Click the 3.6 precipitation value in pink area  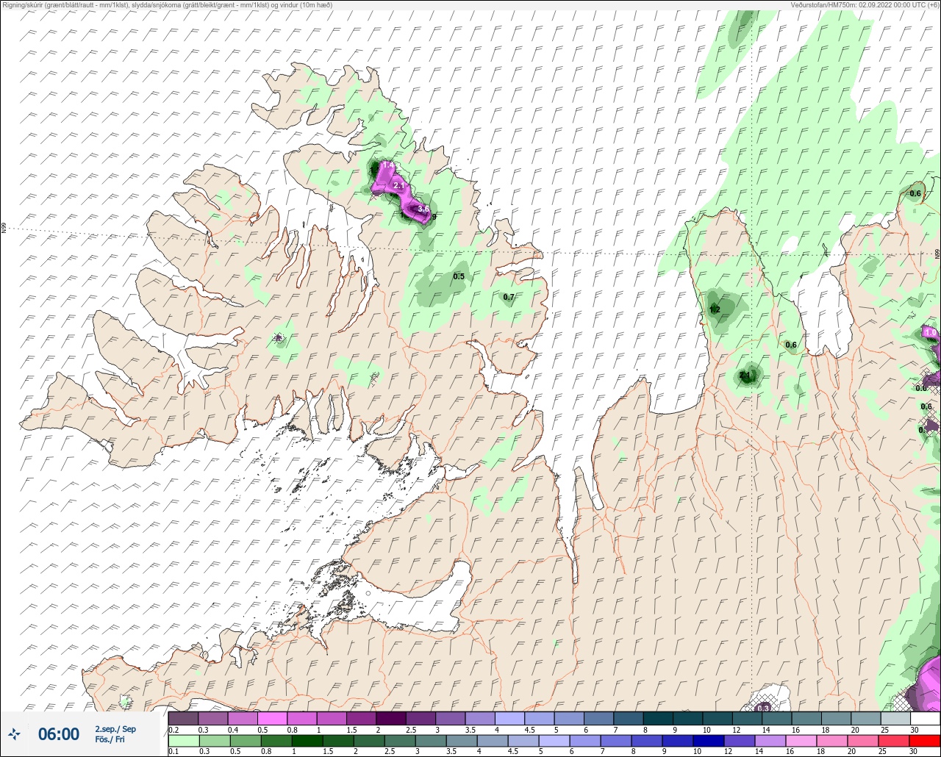tap(423, 209)
